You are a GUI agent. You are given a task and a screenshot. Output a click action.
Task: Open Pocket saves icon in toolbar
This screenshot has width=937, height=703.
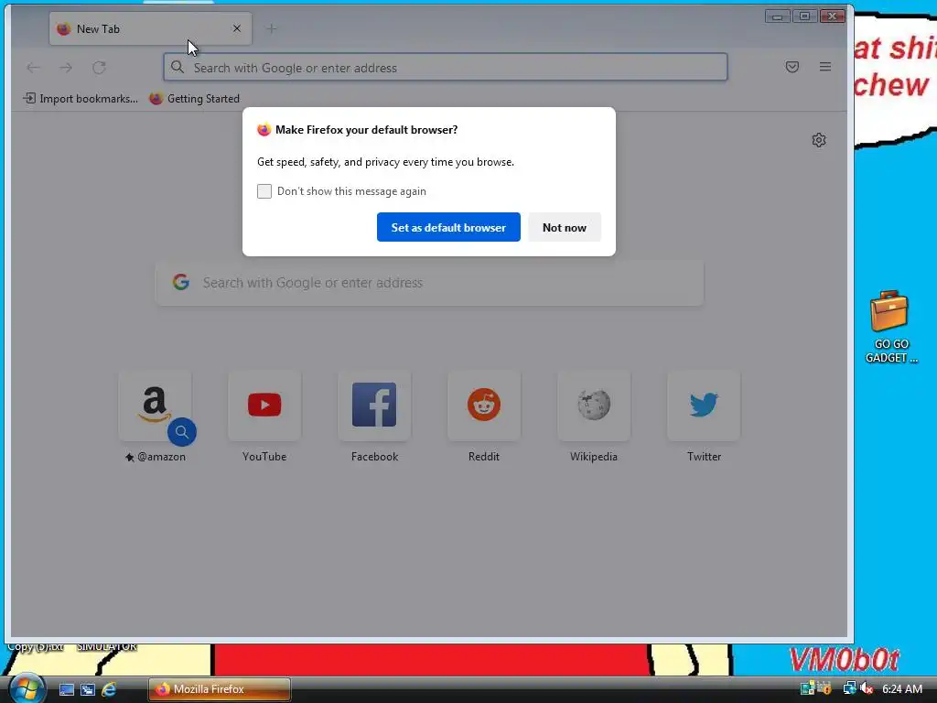[x=792, y=67]
